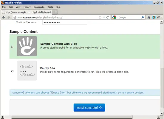
Task: Click the Install concrete5 button
Action: click(x=89, y=107)
